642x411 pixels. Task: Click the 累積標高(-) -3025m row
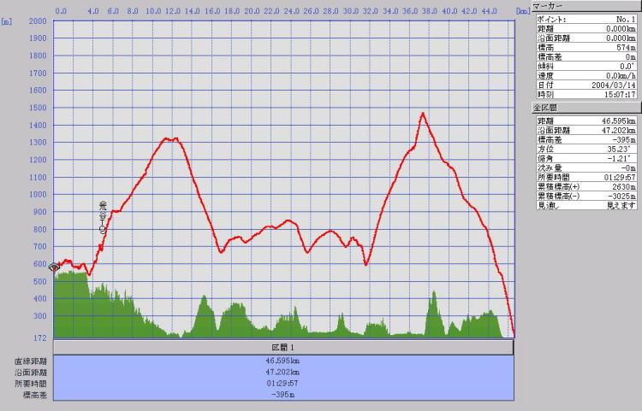(x=586, y=196)
